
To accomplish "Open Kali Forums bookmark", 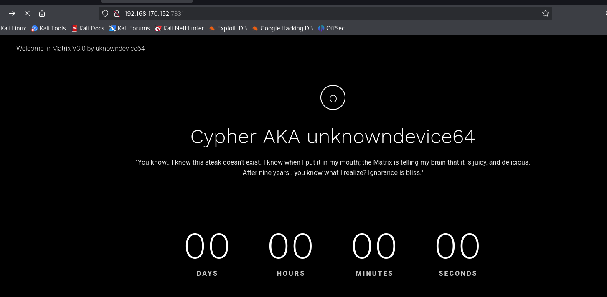I will tap(130, 28).
